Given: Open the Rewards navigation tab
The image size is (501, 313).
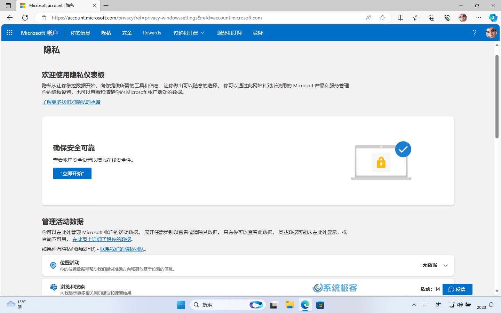Looking at the screenshot, I should [152, 33].
